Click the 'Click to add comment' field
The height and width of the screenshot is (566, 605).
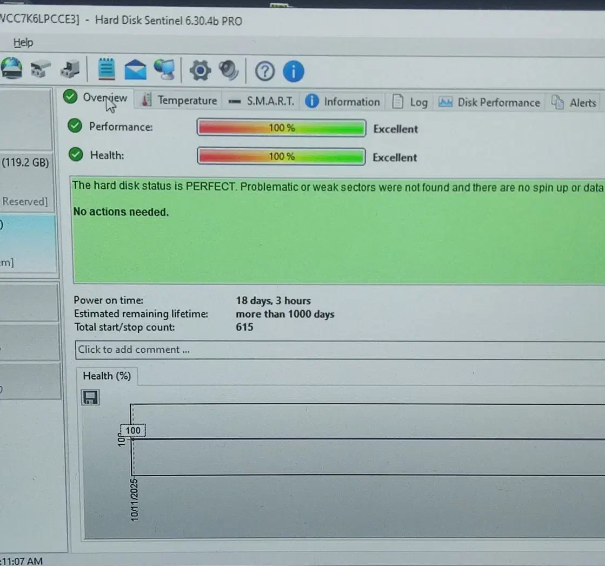point(340,350)
